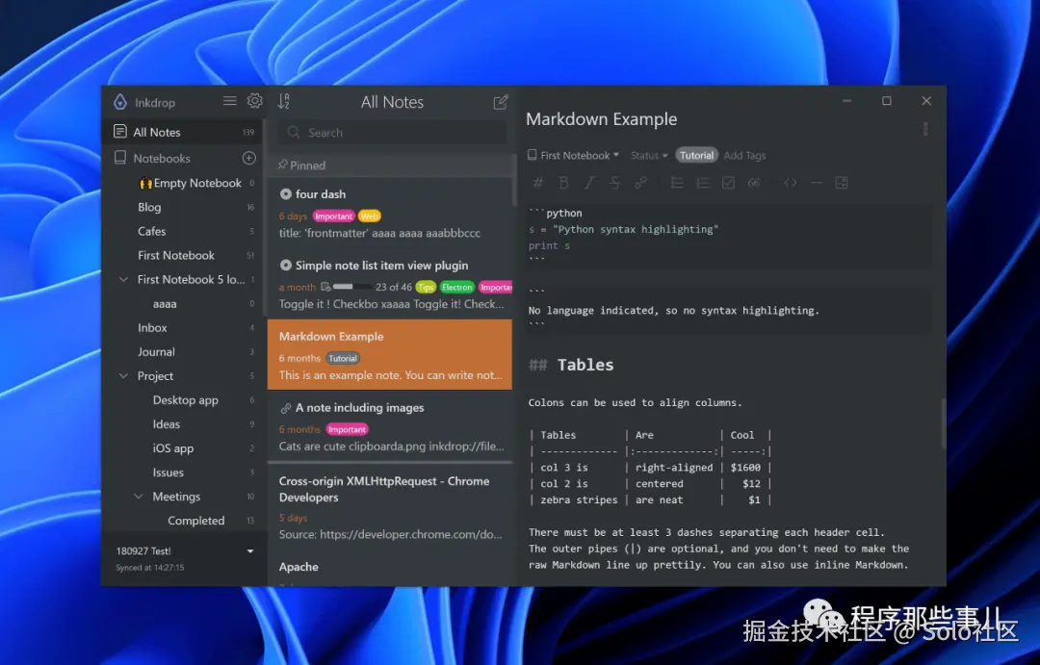The image size is (1040, 665).
Task: Open the Desktop app sub-notebook
Action: click(x=184, y=399)
